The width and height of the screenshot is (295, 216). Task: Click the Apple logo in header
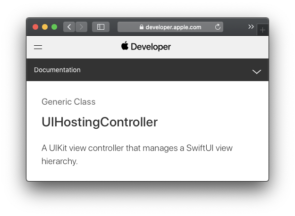(125, 46)
